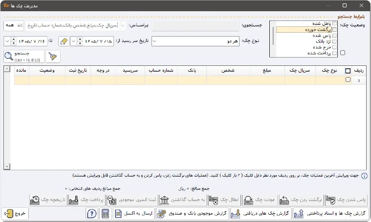Screen dimensions: 371x222
Task: Click the table scroll-up arrow
Action: [x=7, y=69]
